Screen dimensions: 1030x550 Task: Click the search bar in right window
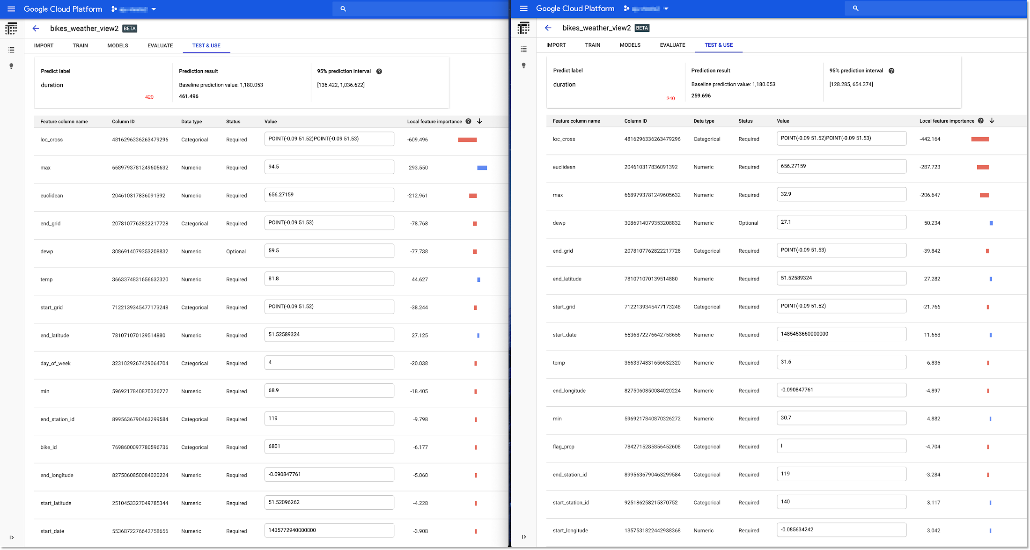pos(935,8)
